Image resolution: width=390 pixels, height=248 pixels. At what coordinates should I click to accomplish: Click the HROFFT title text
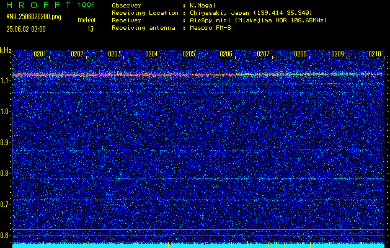coord(39,5)
